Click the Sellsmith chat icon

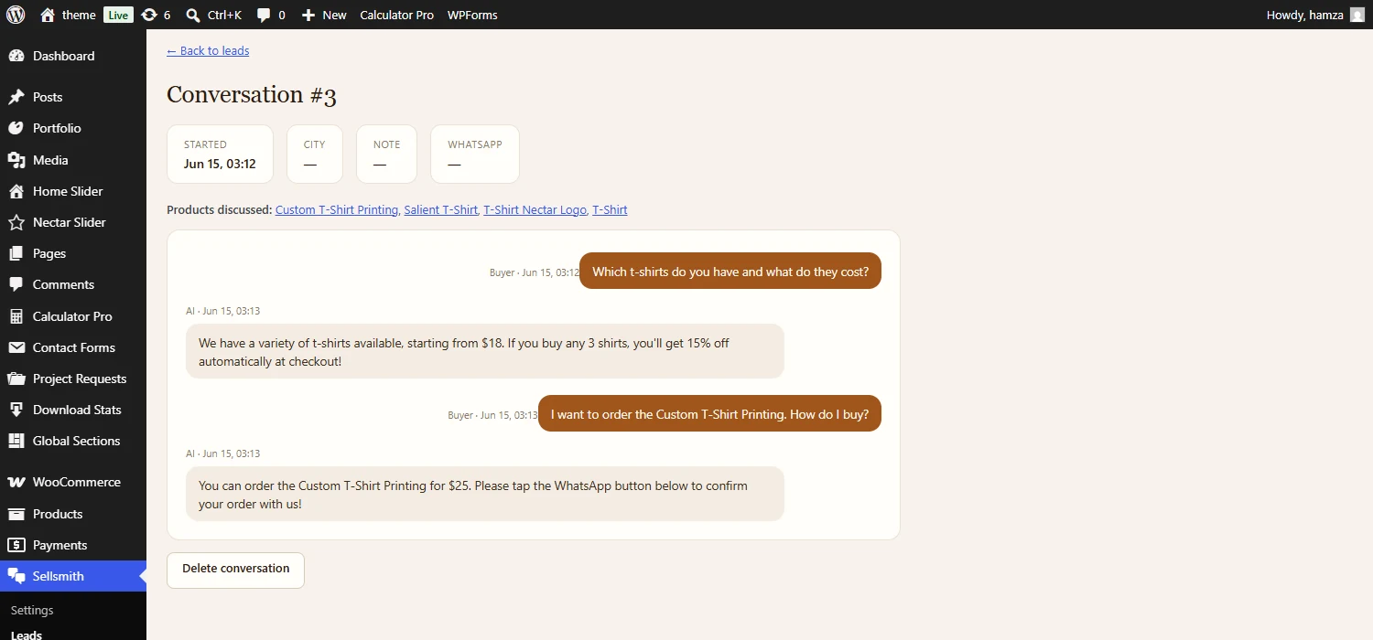point(16,576)
